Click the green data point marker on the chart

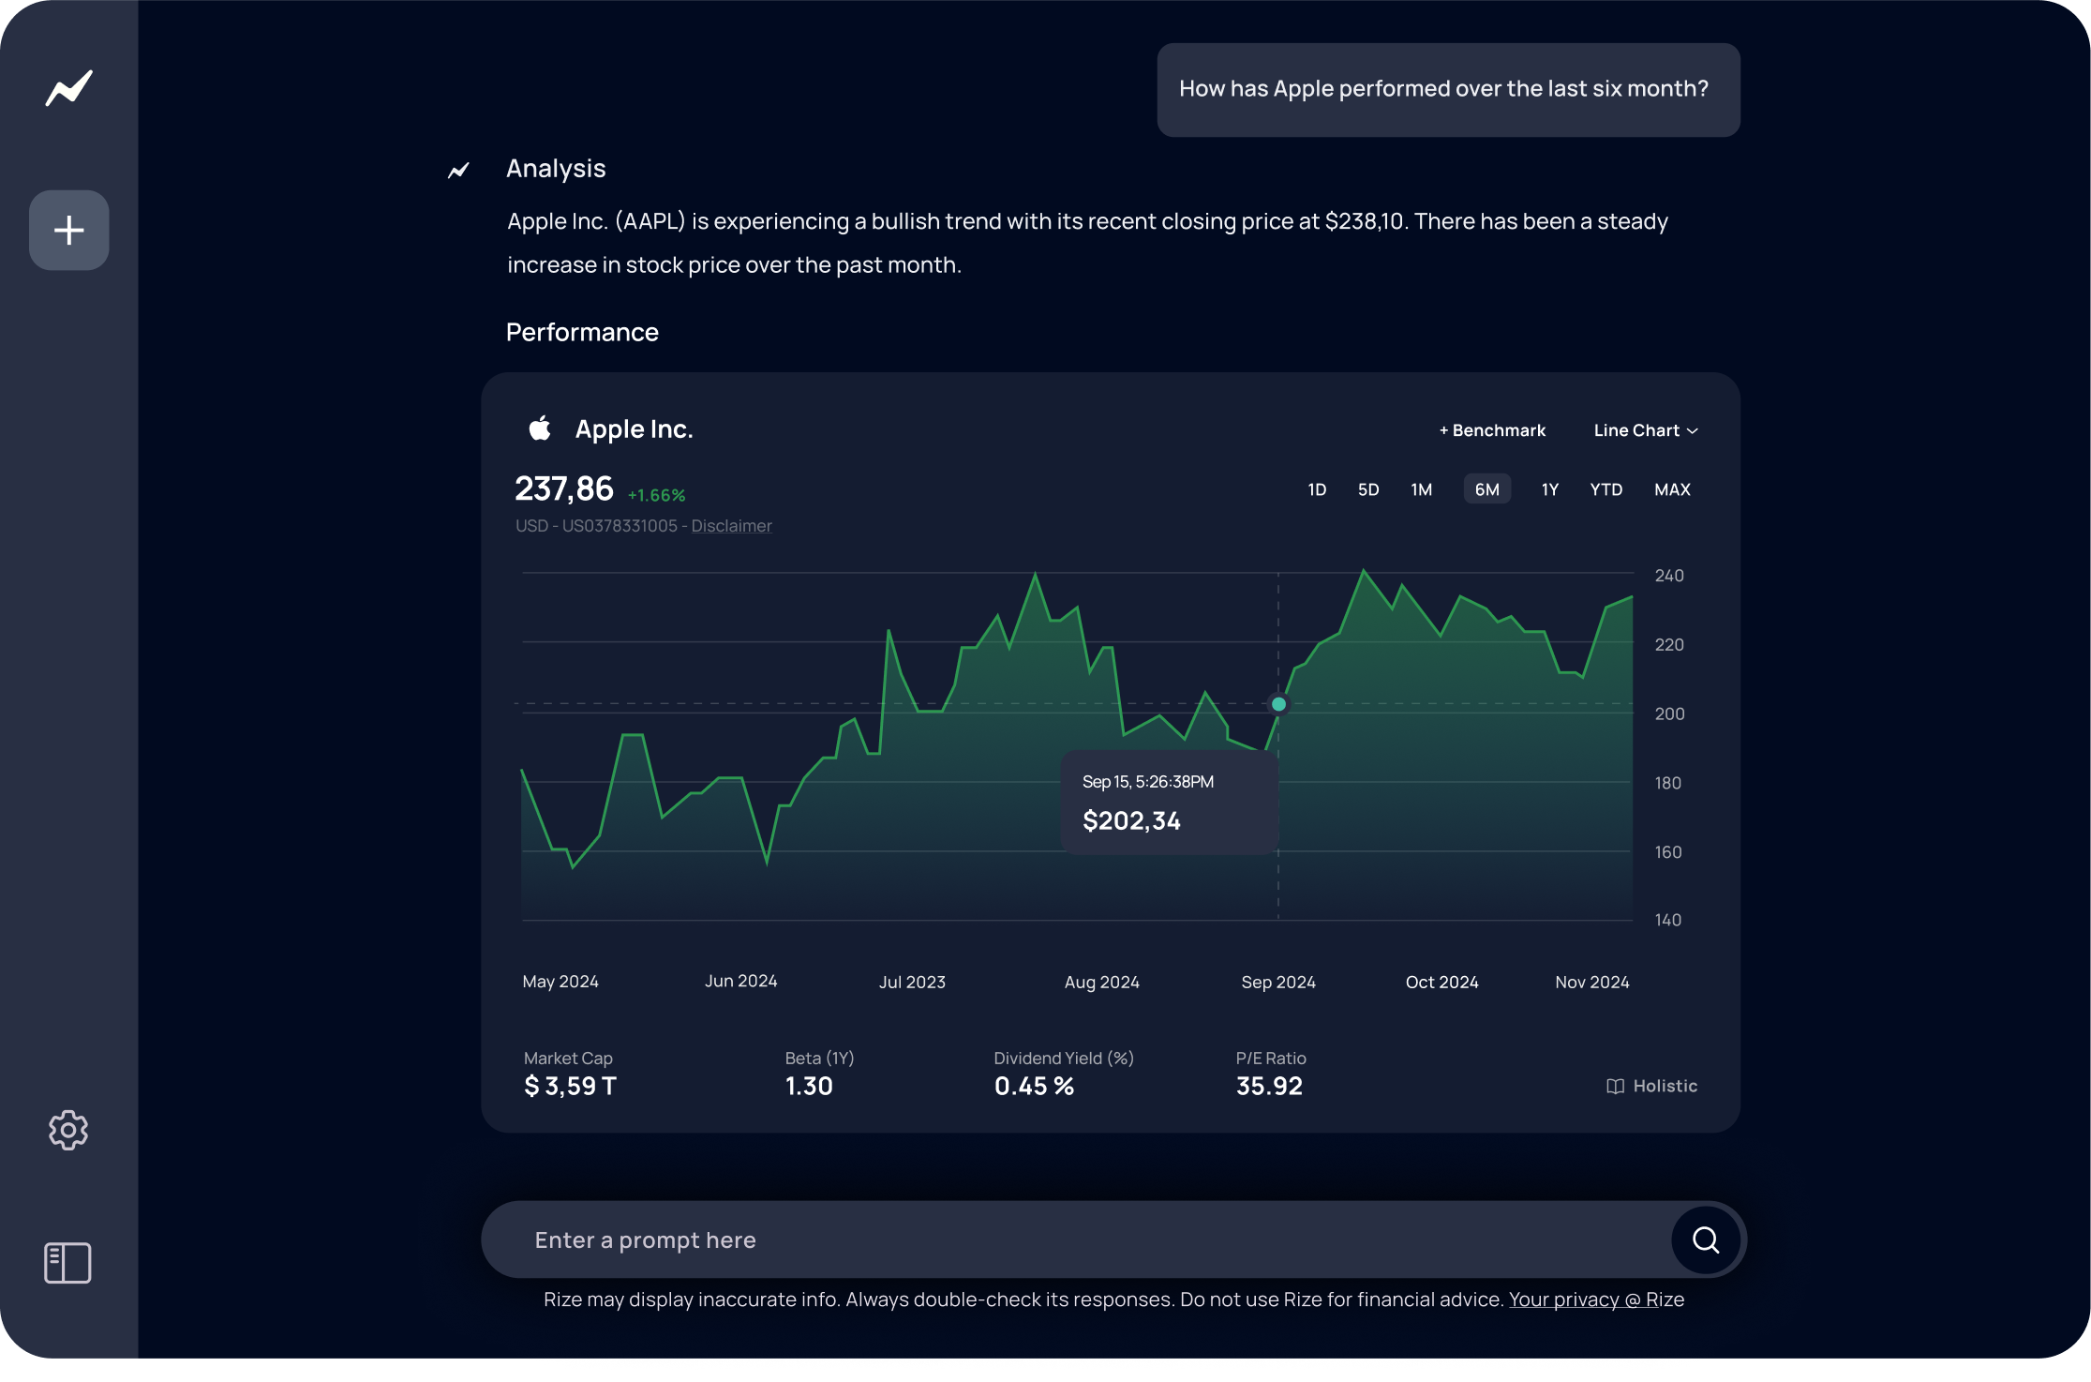pyautogui.click(x=1278, y=704)
